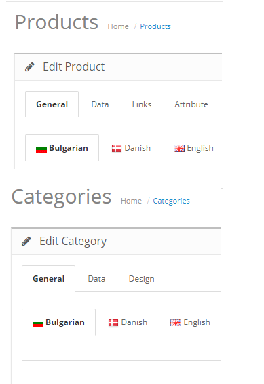
Task: Click the Bulgarian flag icon in the Edit Product panel
Action: click(41, 149)
